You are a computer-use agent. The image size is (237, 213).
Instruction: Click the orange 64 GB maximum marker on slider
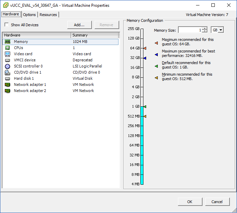click(x=145, y=48)
